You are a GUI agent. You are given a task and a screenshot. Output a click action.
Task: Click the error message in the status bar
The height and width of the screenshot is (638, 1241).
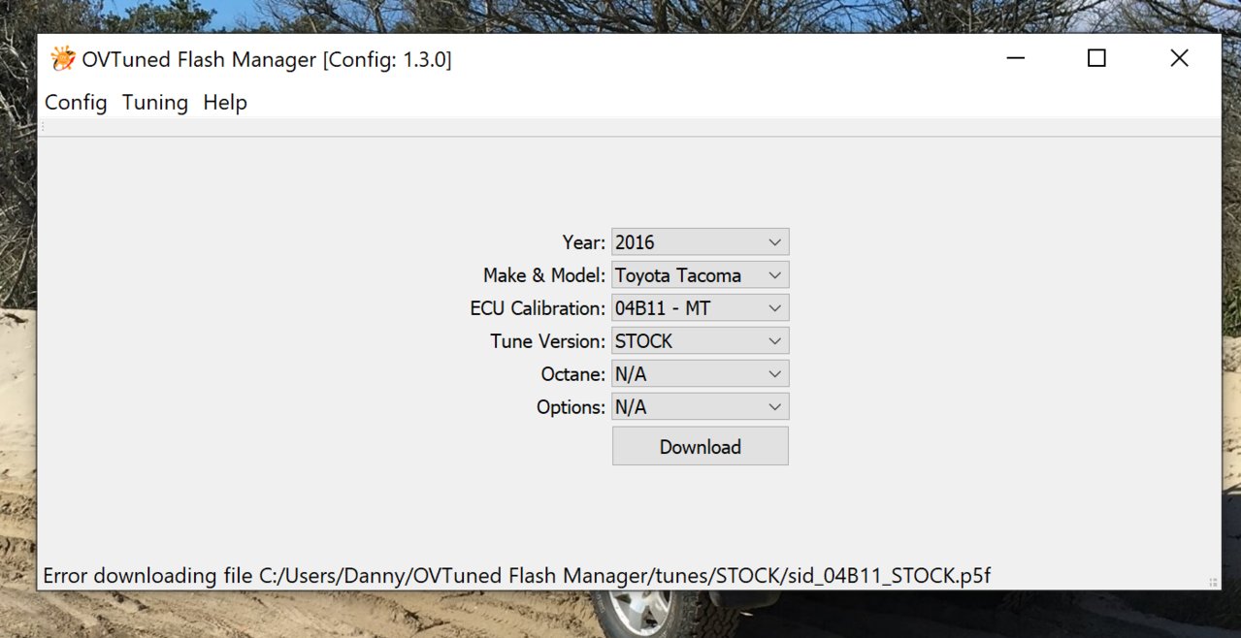(517, 576)
